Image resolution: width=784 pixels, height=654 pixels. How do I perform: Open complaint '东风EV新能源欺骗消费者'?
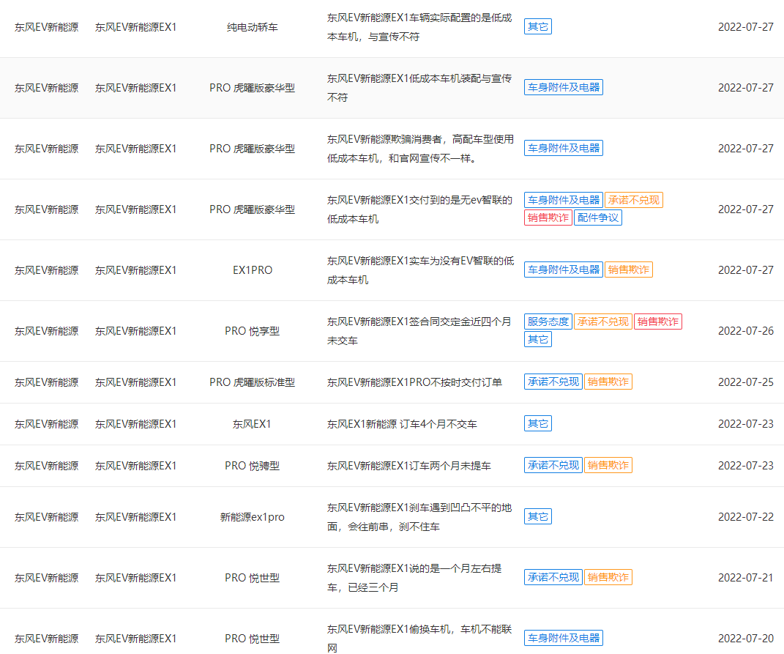[x=420, y=149]
